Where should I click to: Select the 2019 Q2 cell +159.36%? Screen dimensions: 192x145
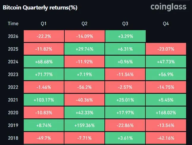tap(85, 125)
